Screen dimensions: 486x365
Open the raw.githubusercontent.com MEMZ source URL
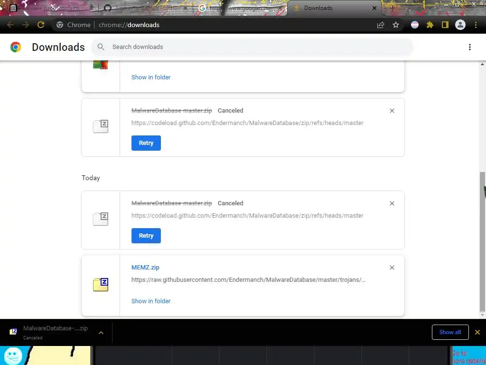click(249, 280)
